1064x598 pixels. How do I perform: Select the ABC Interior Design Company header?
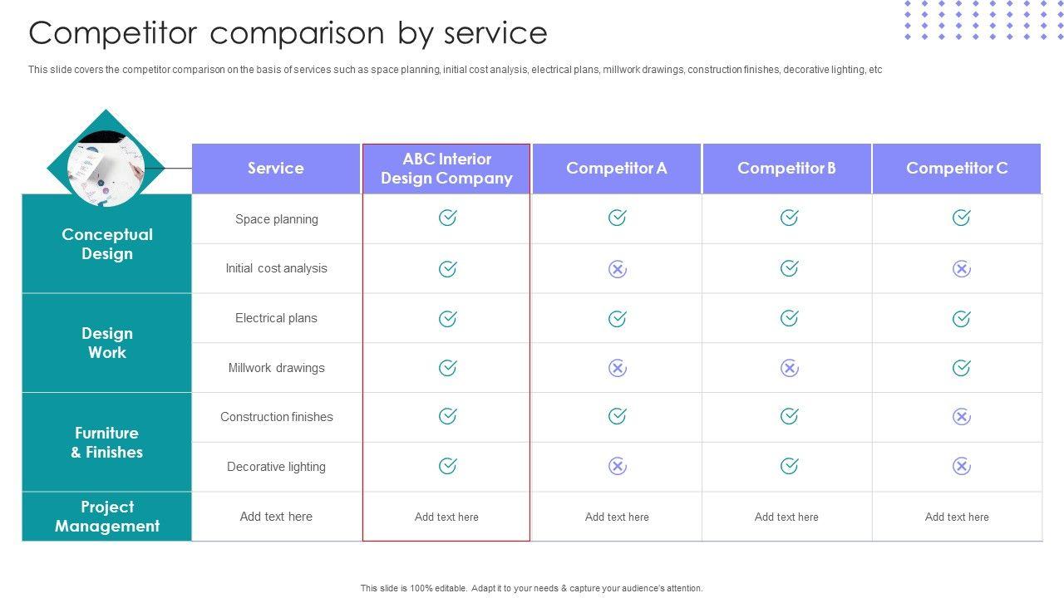(x=446, y=169)
